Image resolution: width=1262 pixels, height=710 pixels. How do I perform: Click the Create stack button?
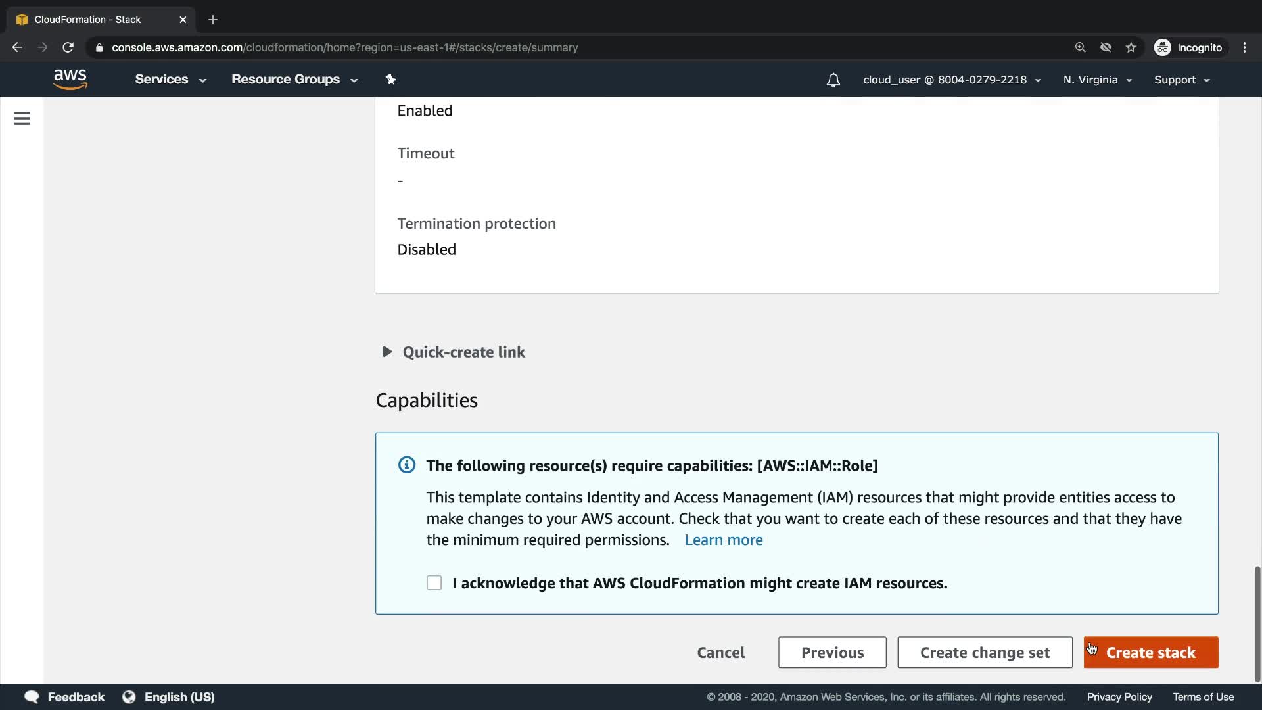pyautogui.click(x=1150, y=652)
